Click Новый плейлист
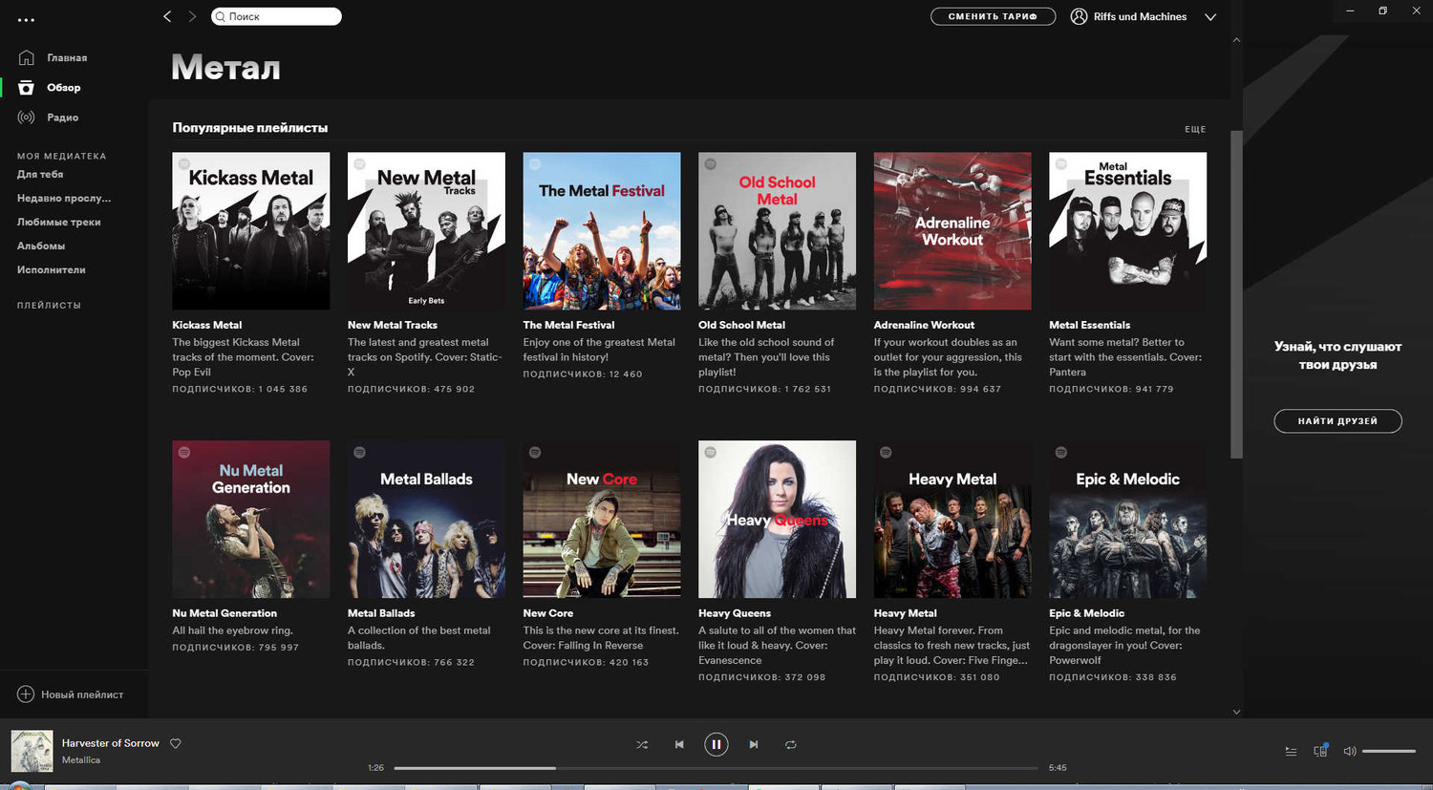 [x=82, y=694]
